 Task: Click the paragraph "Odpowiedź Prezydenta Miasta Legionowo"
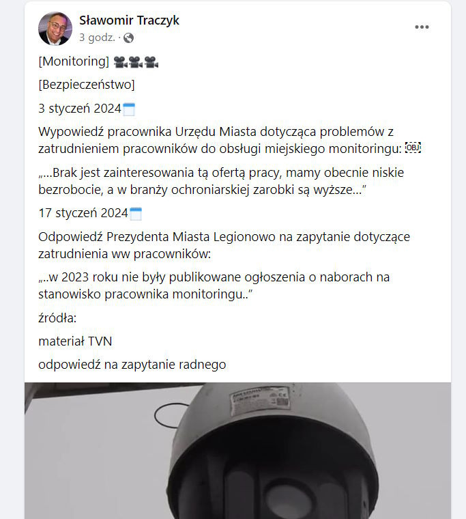[x=224, y=245]
